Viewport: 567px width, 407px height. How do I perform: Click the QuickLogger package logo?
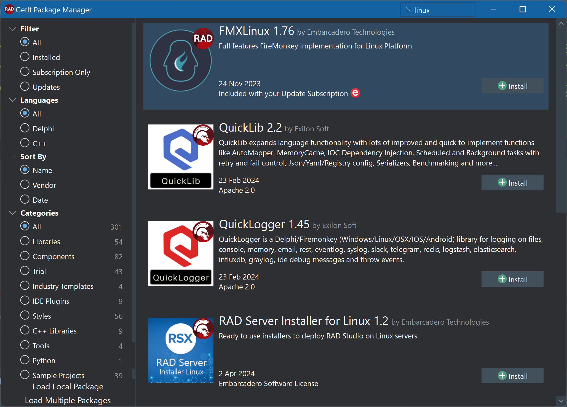click(x=181, y=254)
